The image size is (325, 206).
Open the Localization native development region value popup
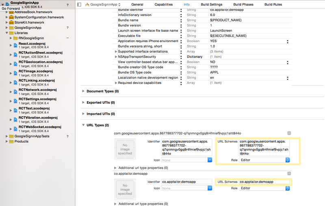pos(288,78)
